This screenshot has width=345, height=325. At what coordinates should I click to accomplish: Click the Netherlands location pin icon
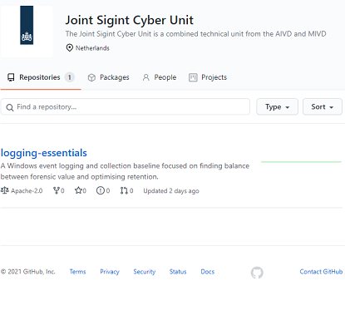pos(69,48)
